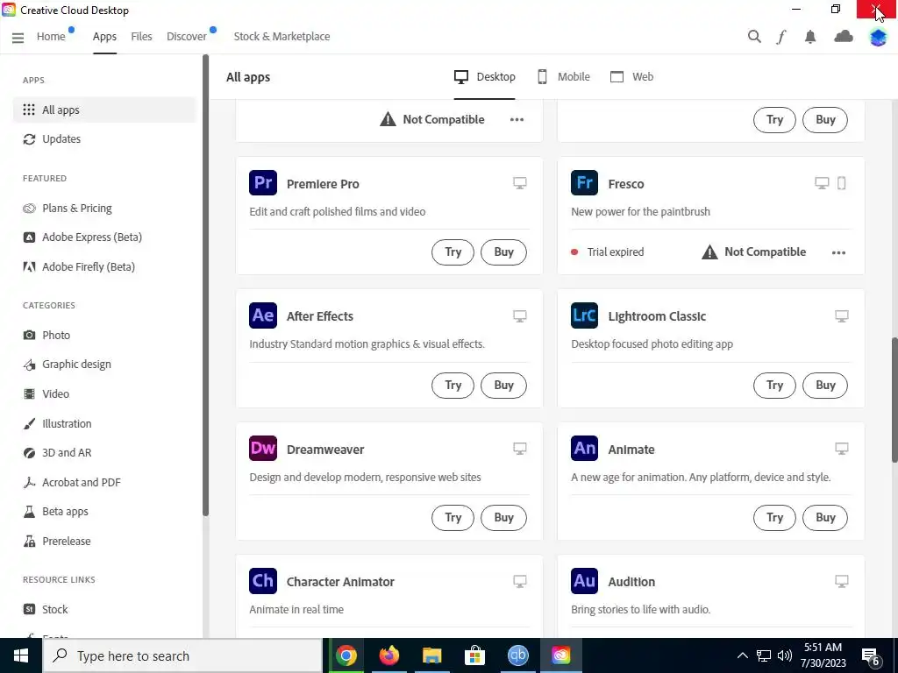Open Firefox from the taskbar
The height and width of the screenshot is (673, 898).
388,655
